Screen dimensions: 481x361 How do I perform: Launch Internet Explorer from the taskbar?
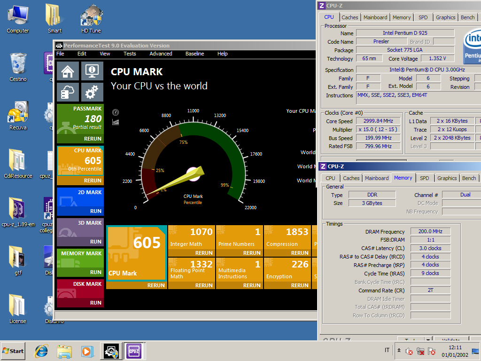pyautogui.click(x=41, y=351)
